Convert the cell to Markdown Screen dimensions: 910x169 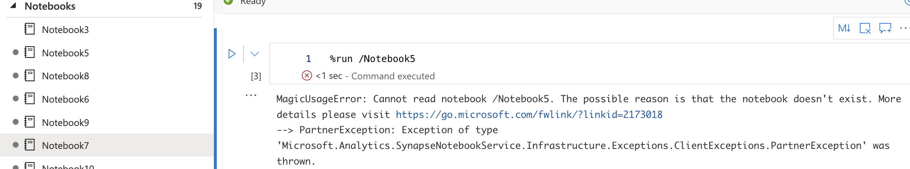[x=844, y=28]
